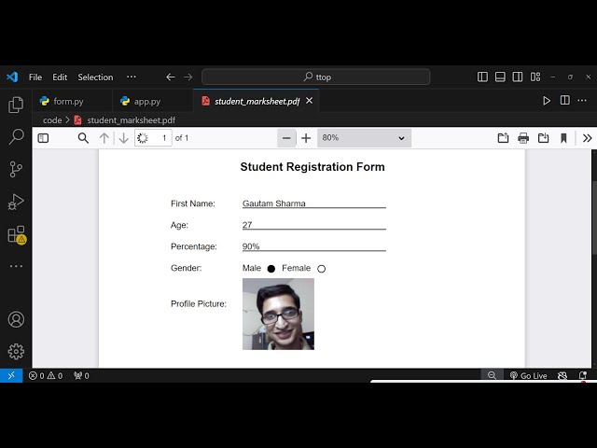
Task: Click the Go Live status bar button
Action: click(528, 375)
